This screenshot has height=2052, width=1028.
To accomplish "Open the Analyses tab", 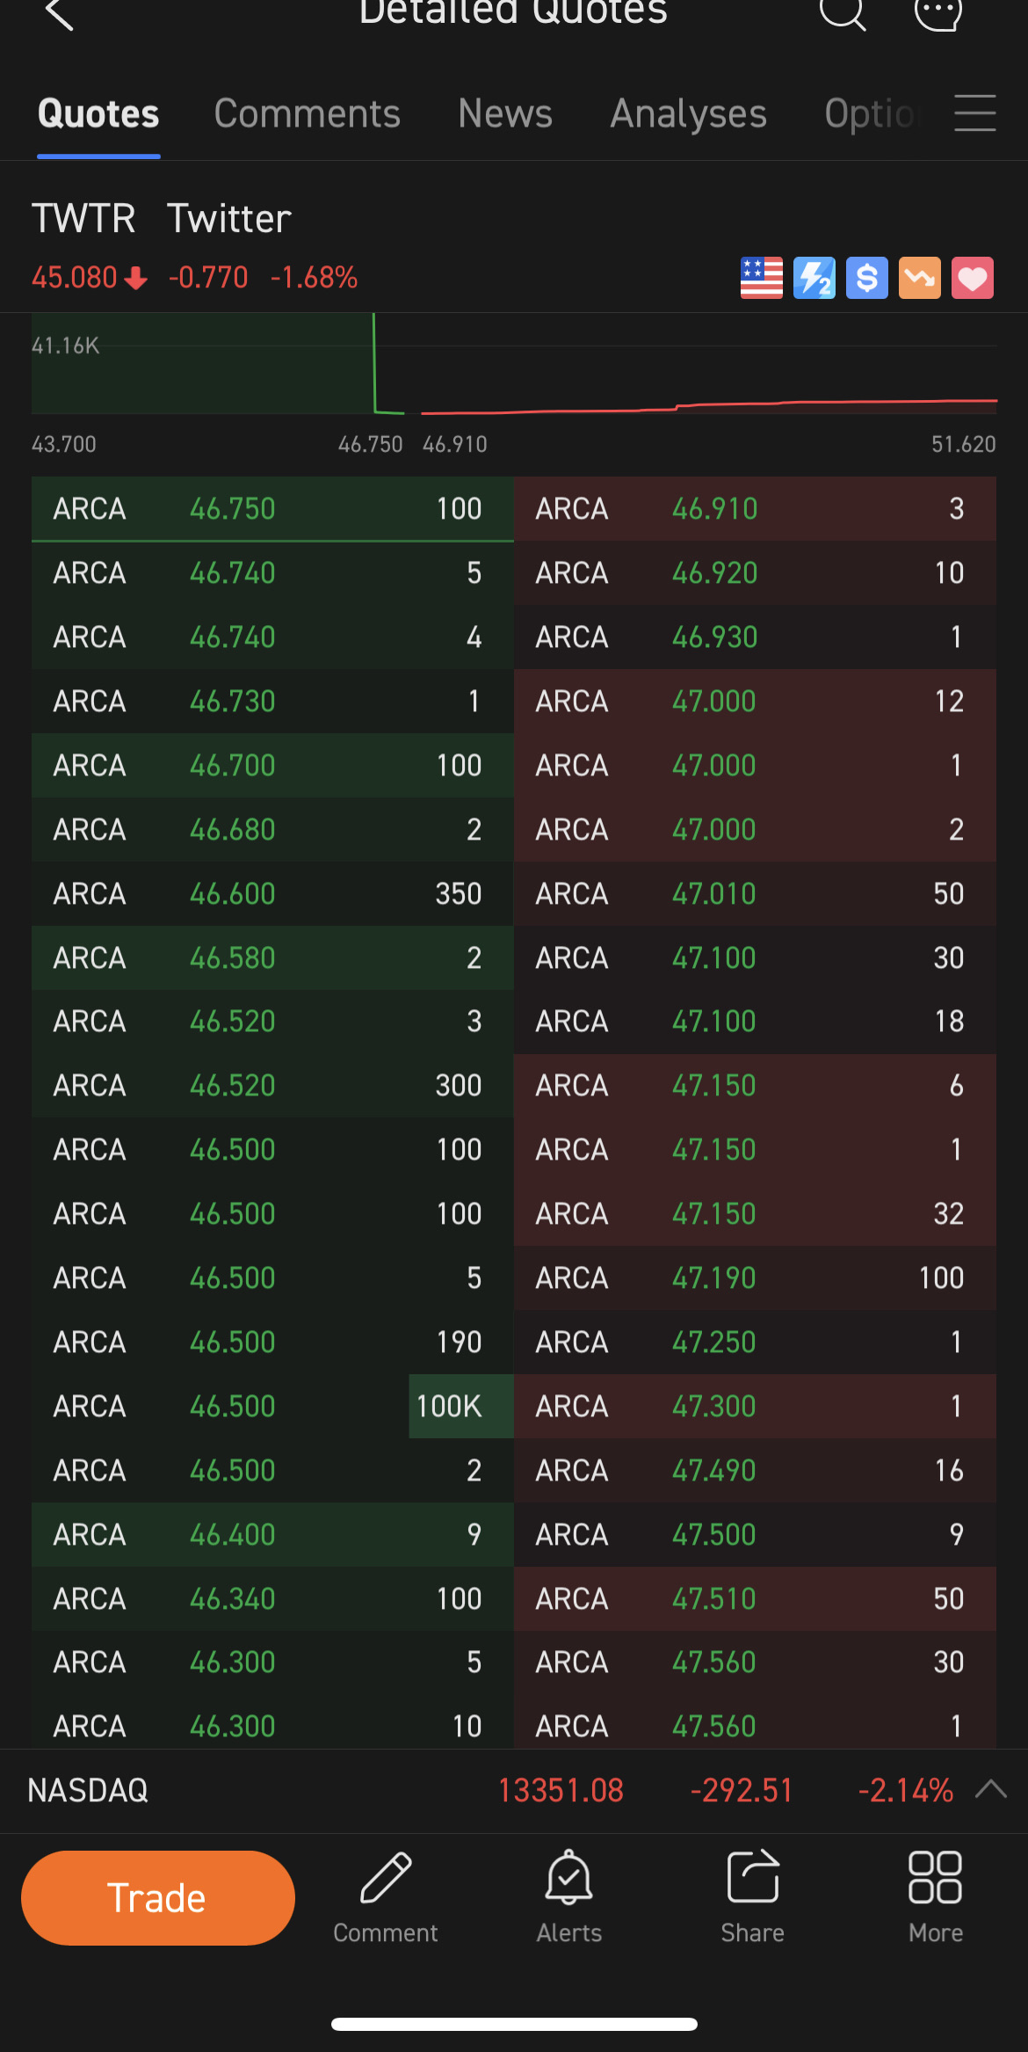I will pos(688,113).
